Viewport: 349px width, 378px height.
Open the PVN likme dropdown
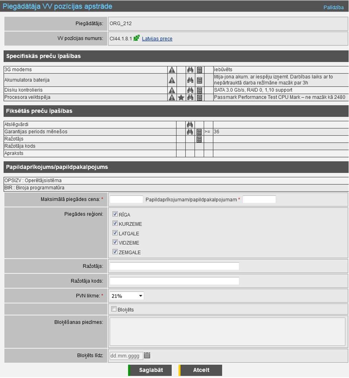click(127, 296)
